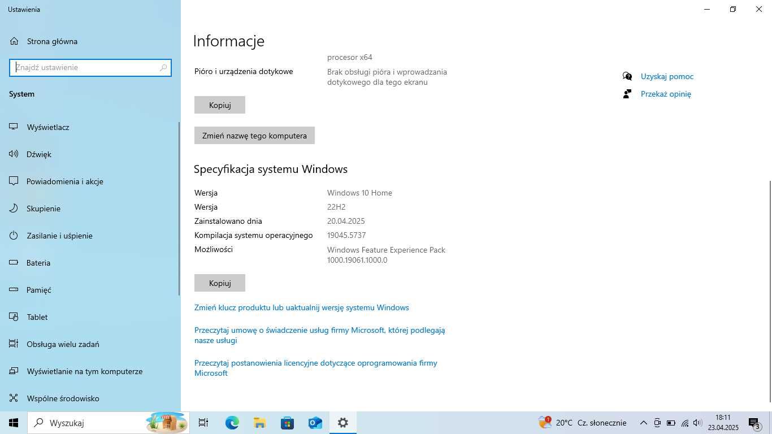Click Przekaż opinię link
772x434 pixels.
[x=666, y=94]
